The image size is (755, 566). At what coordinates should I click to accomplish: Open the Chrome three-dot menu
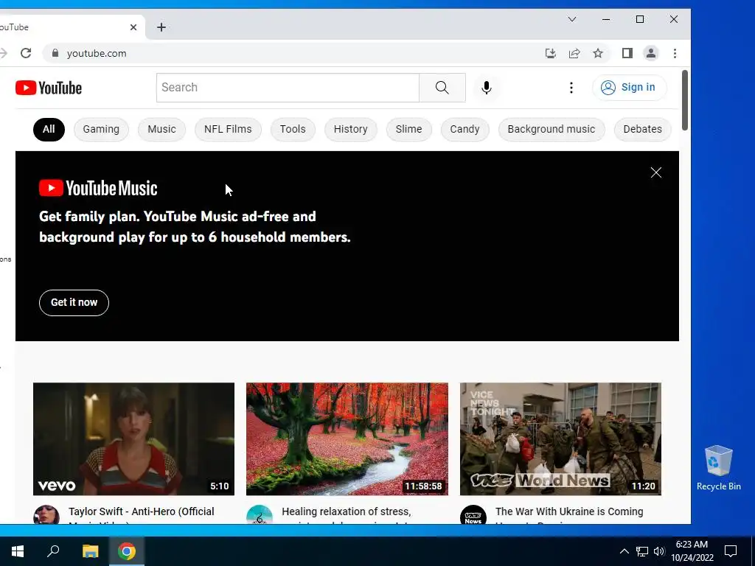pos(675,53)
